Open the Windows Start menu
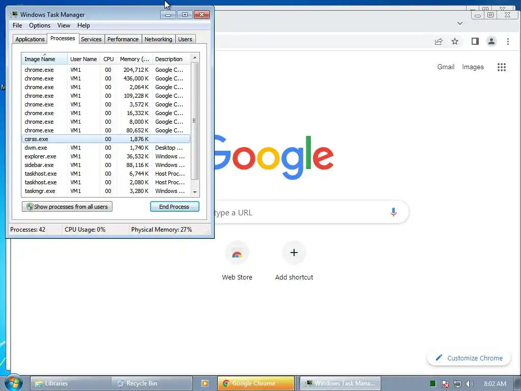This screenshot has width=521, height=391. point(13,383)
